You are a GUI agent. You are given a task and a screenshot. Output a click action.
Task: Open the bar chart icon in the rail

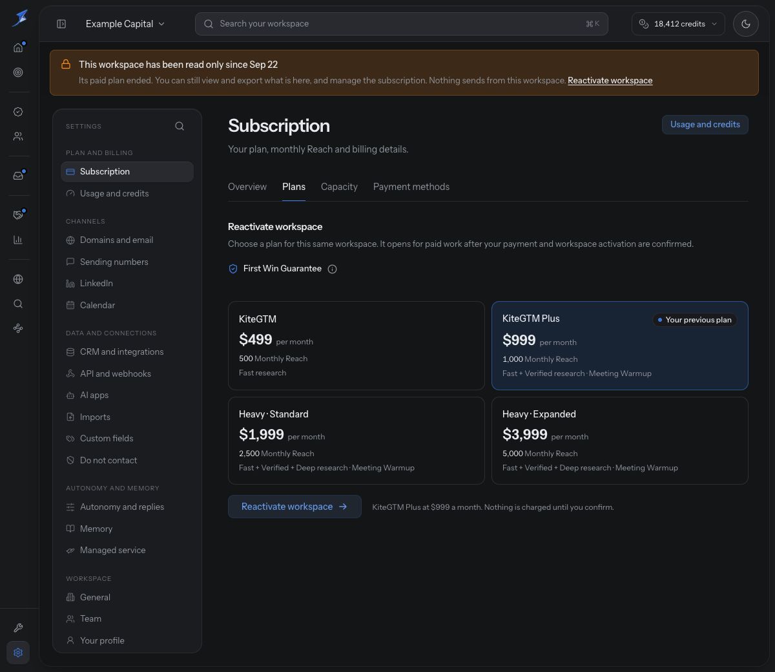click(x=18, y=240)
